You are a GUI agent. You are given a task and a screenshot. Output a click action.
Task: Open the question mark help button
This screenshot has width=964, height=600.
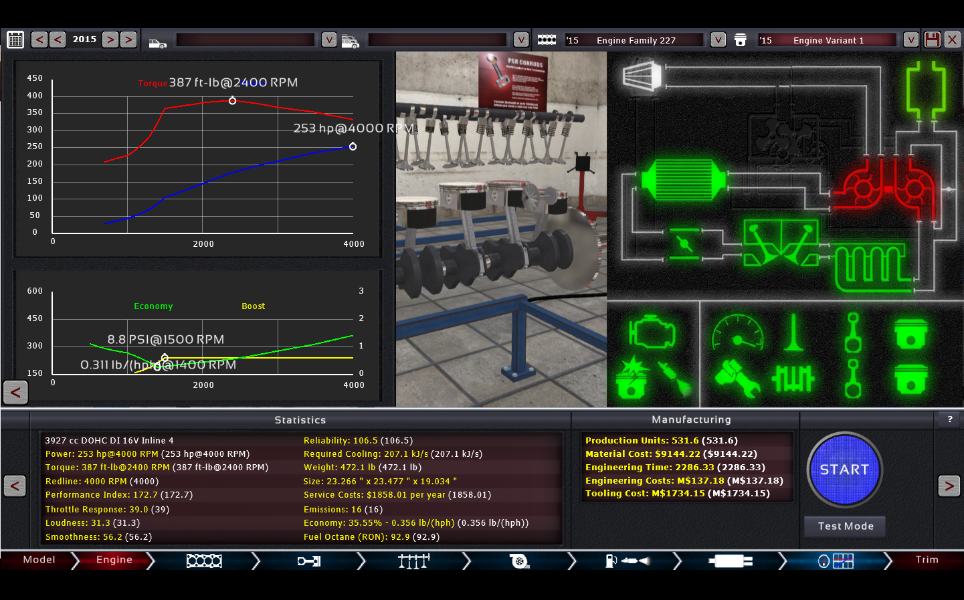click(949, 419)
